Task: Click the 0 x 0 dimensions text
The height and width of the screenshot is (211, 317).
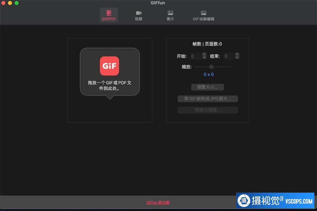Action: [x=209, y=74]
